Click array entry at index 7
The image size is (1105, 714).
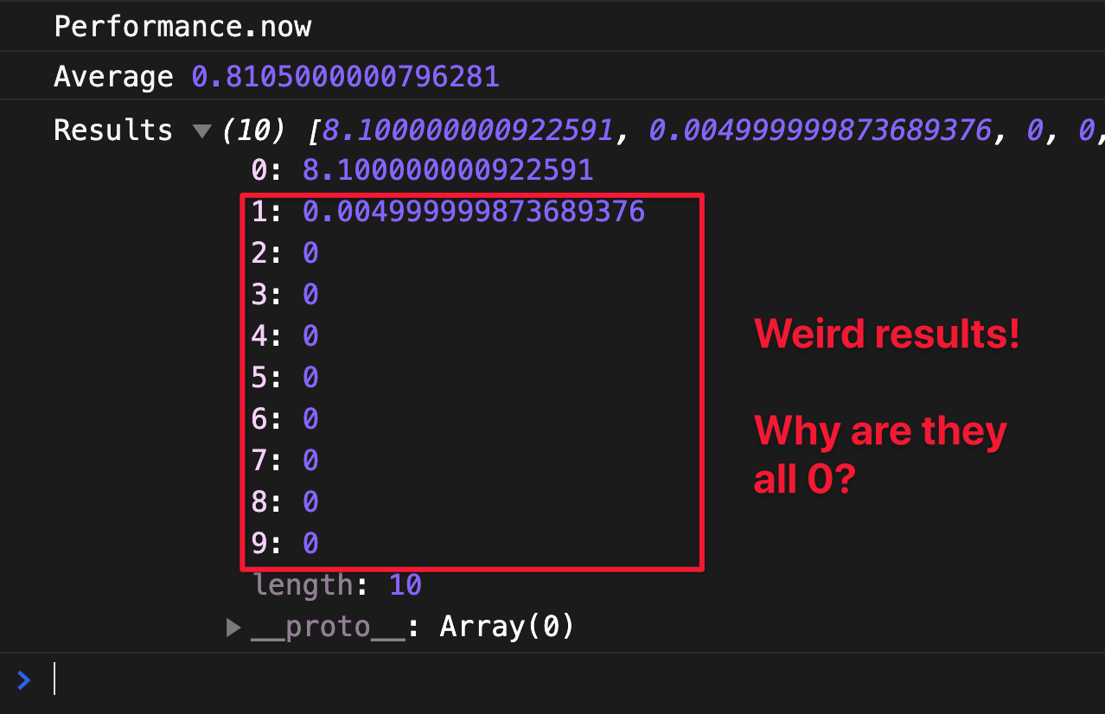(x=285, y=461)
